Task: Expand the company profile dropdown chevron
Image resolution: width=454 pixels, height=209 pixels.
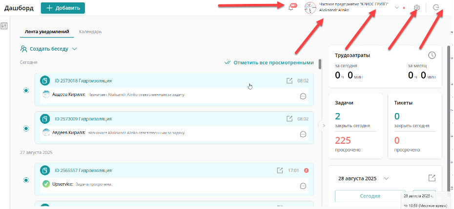Action: (396, 8)
